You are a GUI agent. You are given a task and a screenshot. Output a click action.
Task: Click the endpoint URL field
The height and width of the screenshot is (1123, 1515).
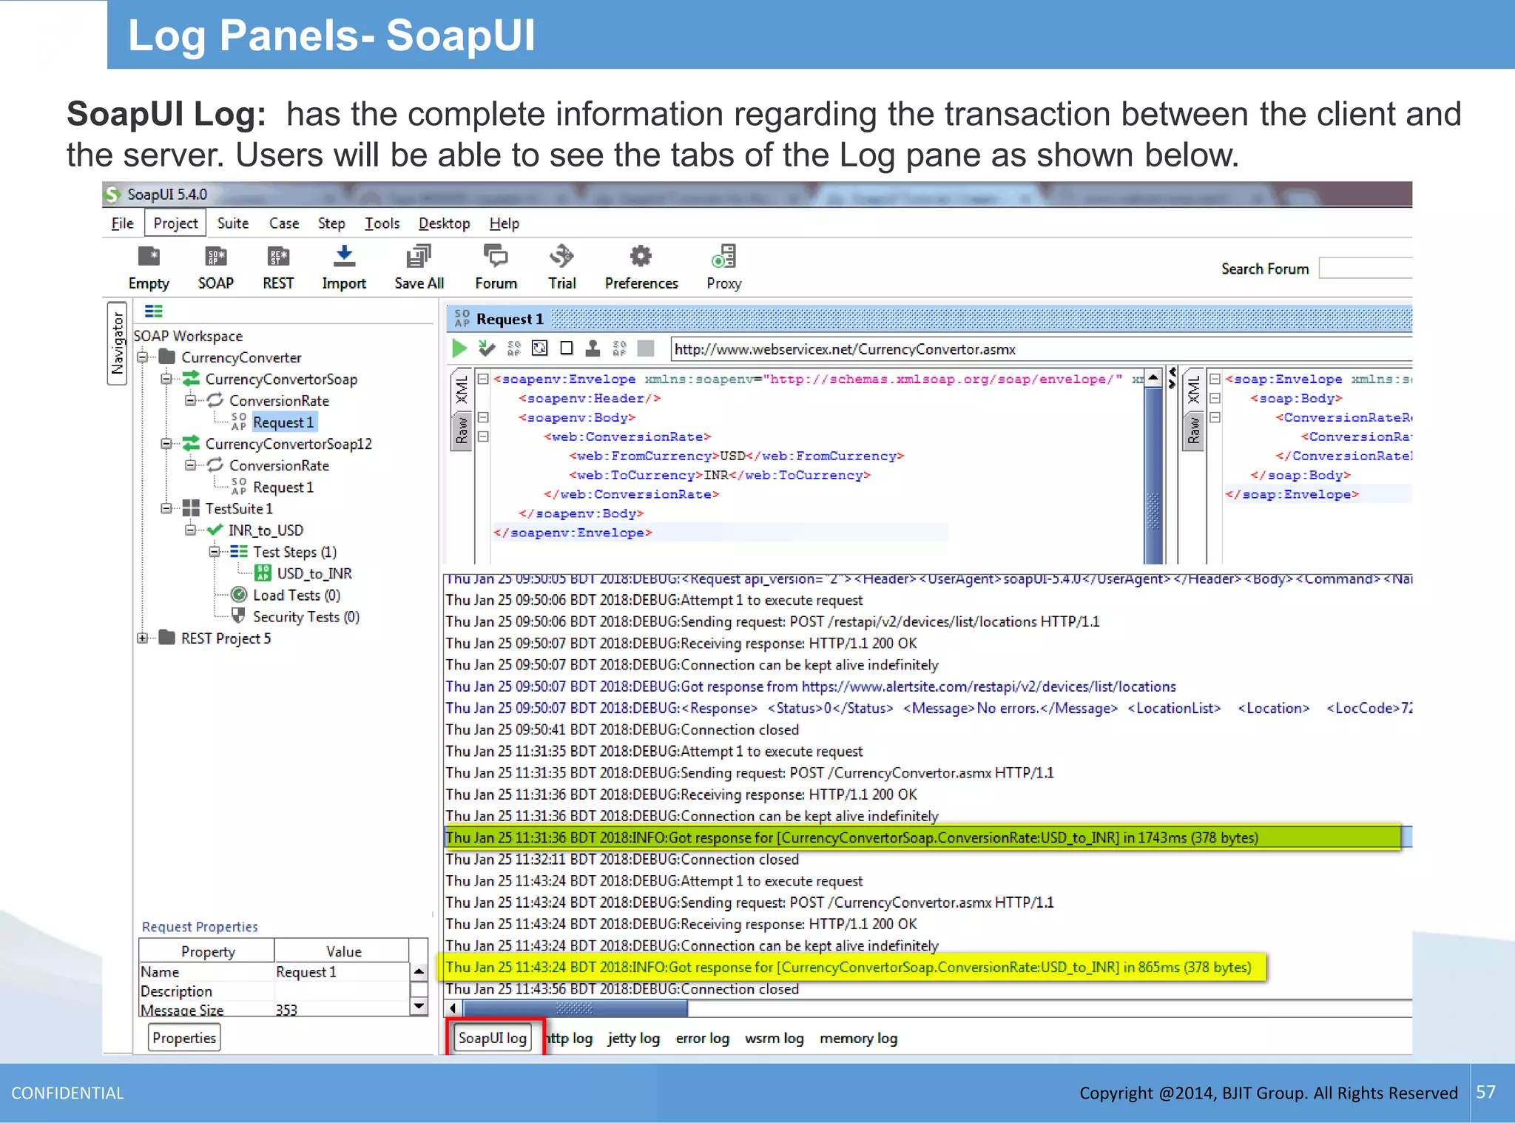click(x=1041, y=348)
